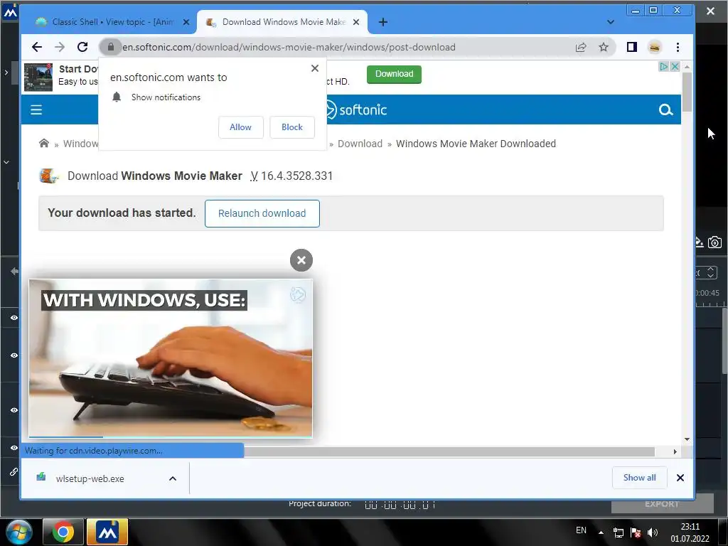Expand Movavi left panel arrow
This screenshot has height=546, width=728.
click(x=6, y=72)
